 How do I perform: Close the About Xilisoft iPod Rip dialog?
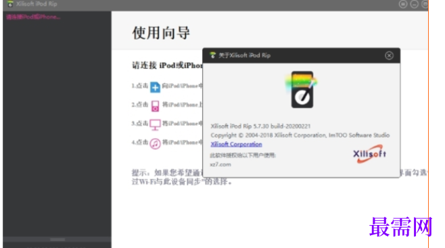pos(389,55)
